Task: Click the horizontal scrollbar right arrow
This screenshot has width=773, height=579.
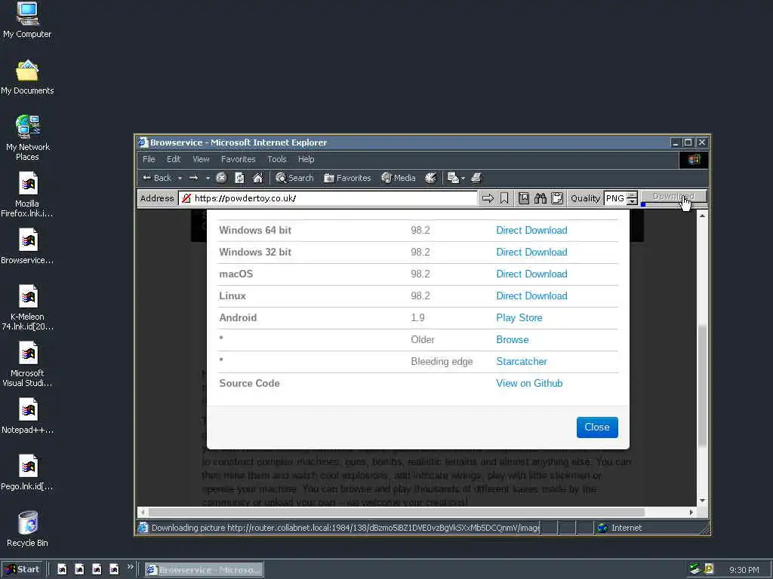Action: pyautogui.click(x=691, y=512)
